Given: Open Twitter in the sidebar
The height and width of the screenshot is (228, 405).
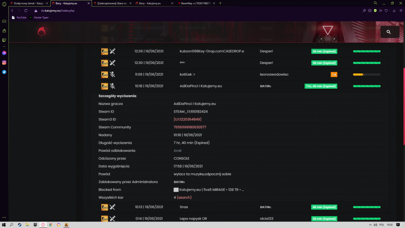Looking at the screenshot, I should pos(4,72).
